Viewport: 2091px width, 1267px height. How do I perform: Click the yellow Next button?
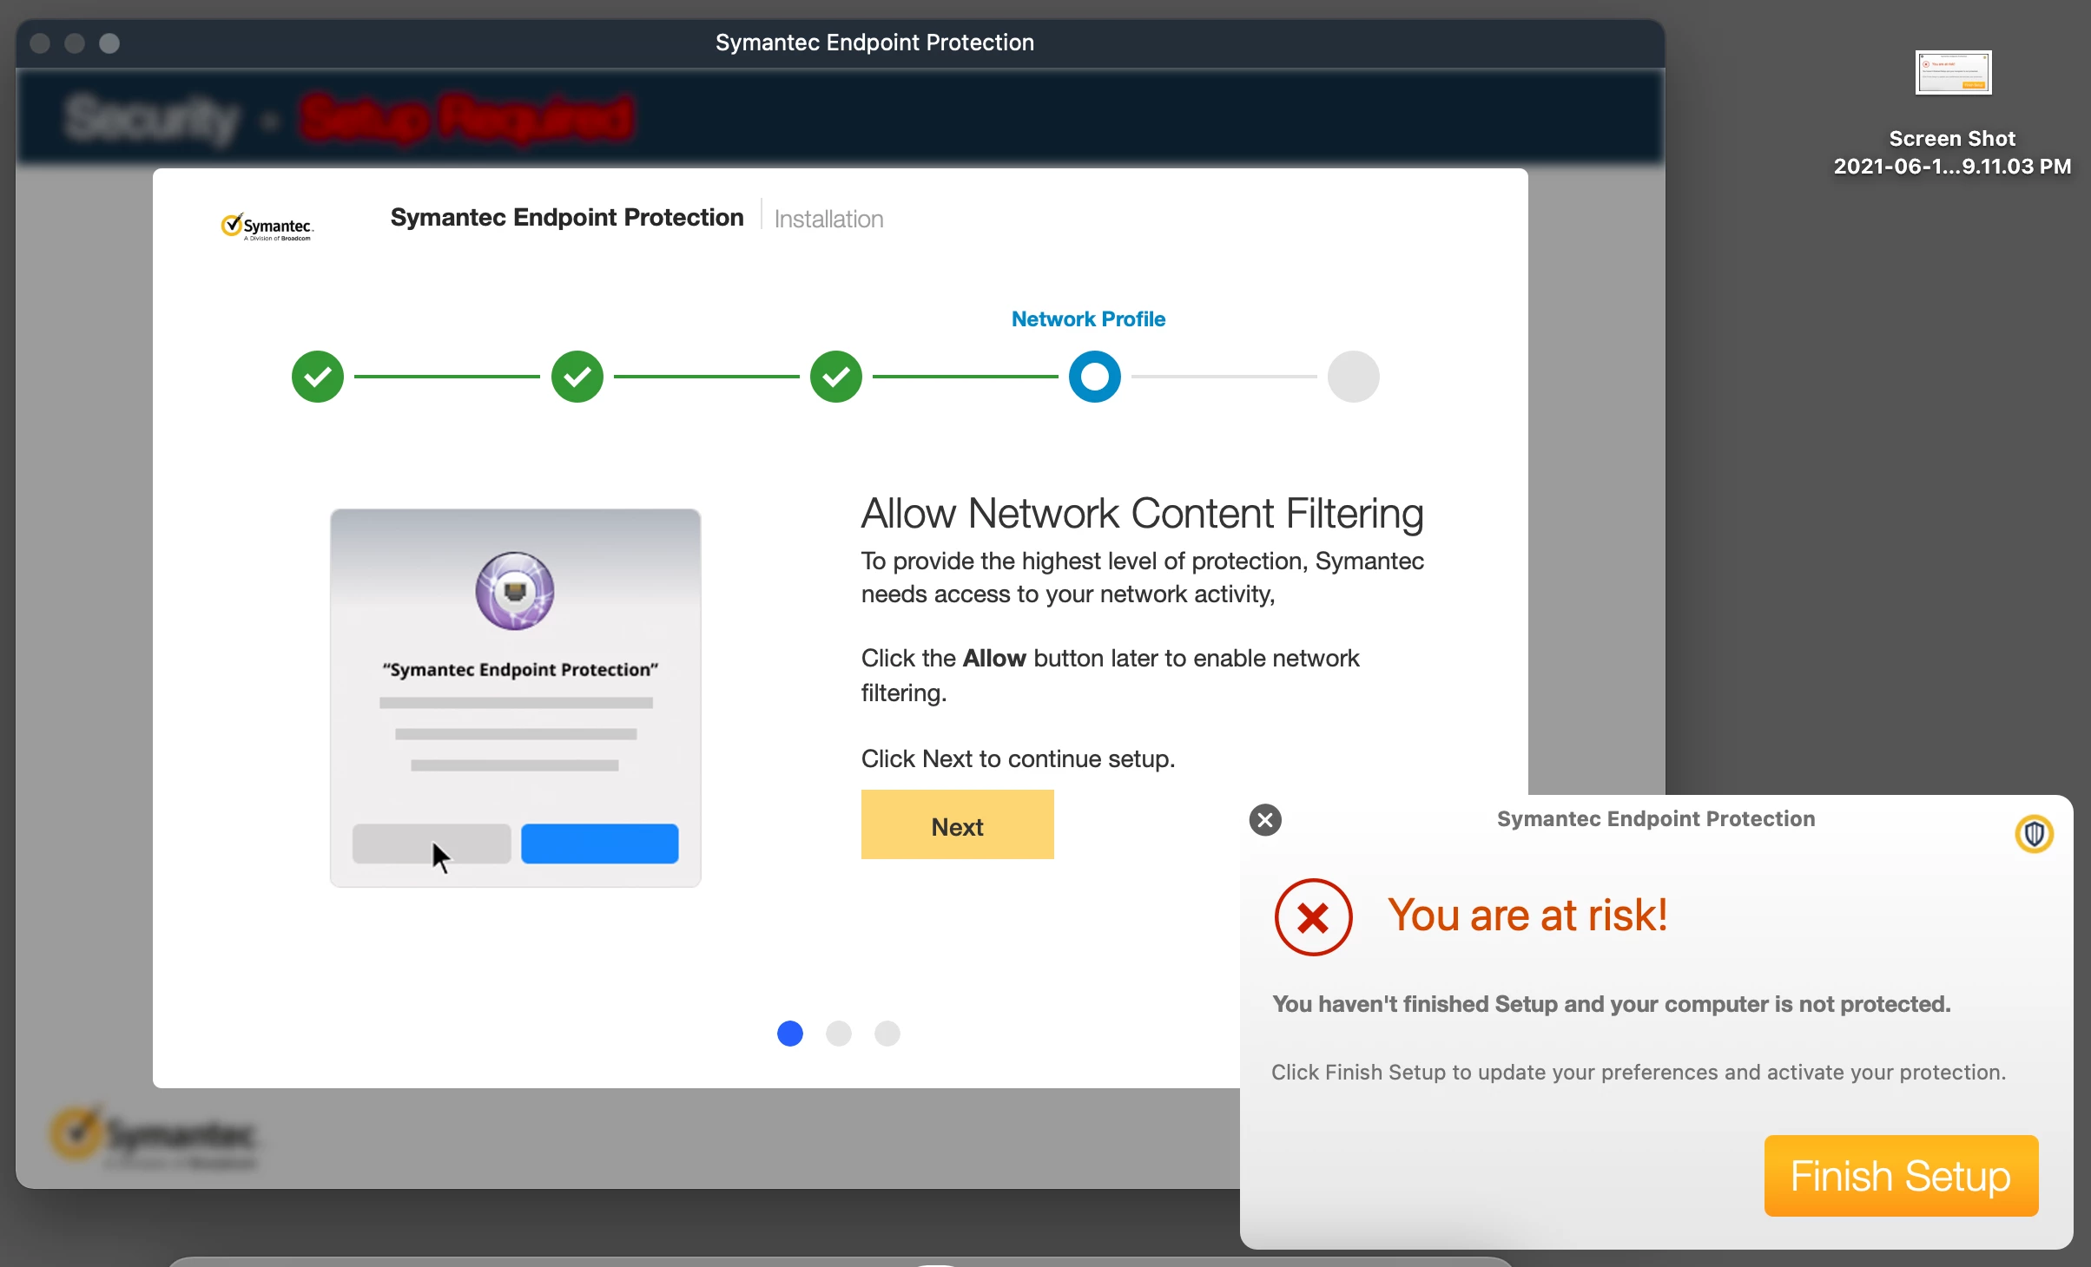[x=957, y=824]
